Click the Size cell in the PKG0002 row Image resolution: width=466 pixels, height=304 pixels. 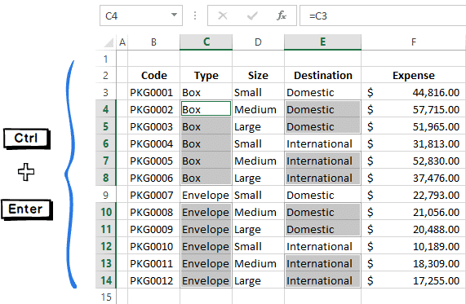[x=258, y=109]
